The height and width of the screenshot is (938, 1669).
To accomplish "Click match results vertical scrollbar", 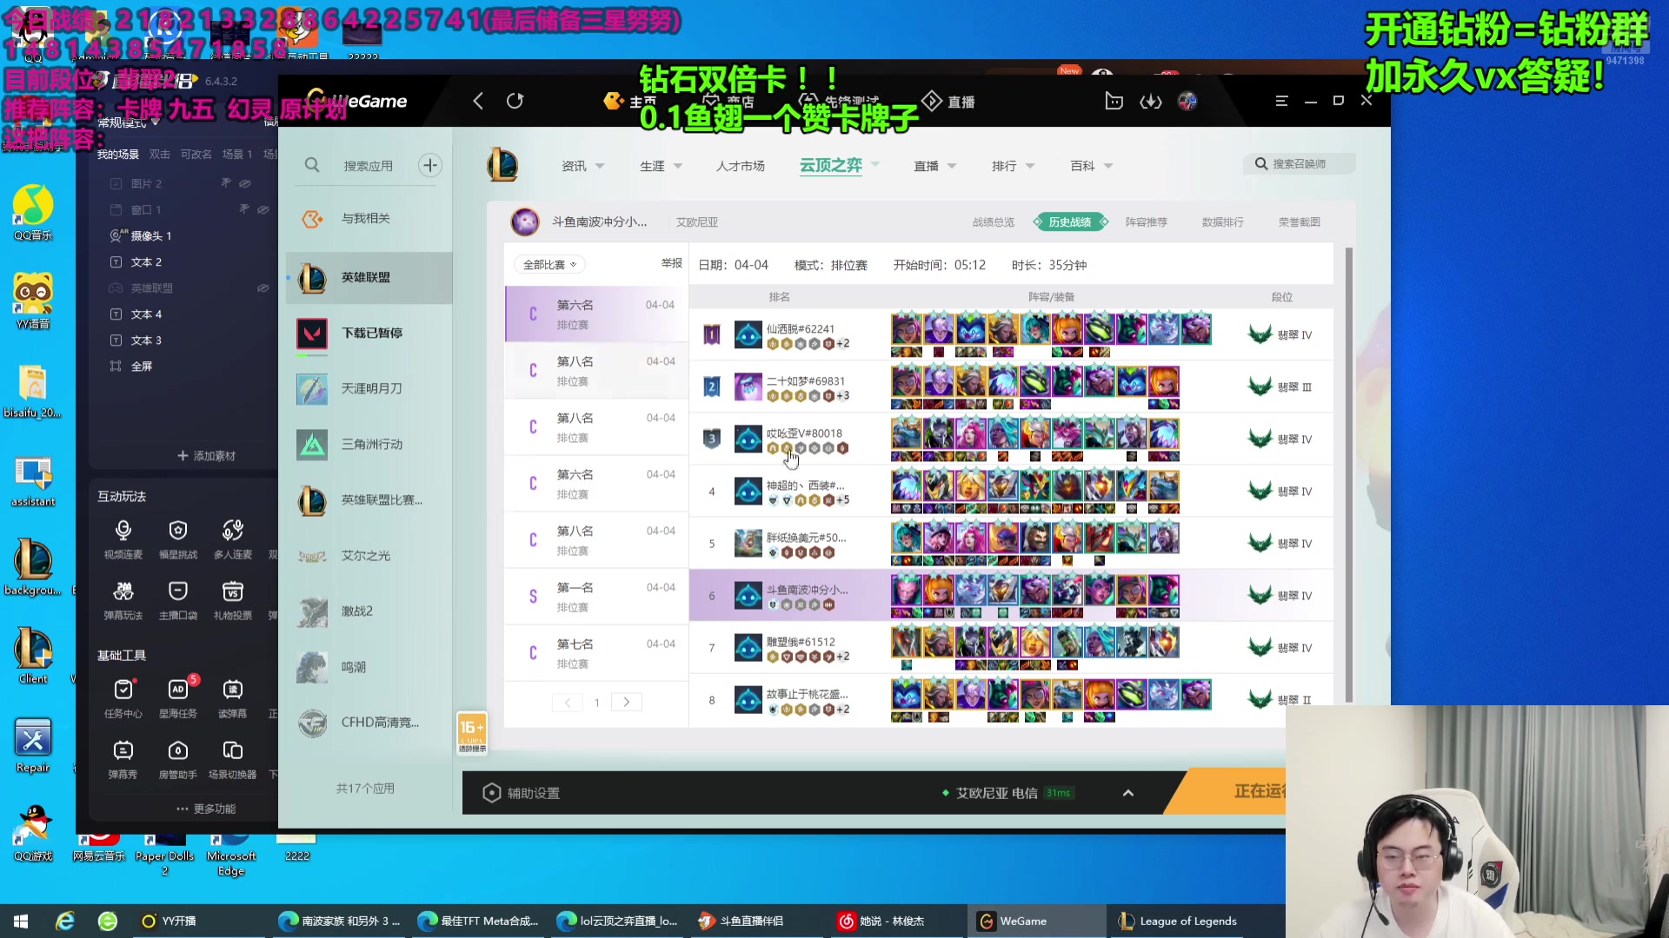I will [1349, 474].
